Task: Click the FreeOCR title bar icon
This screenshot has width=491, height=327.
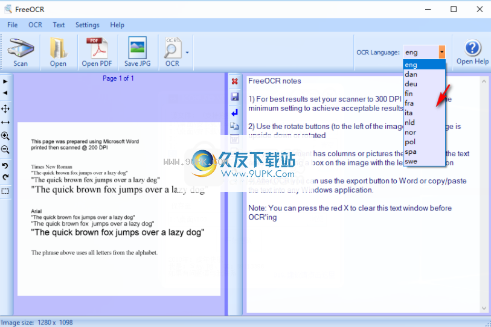Action: [8, 9]
